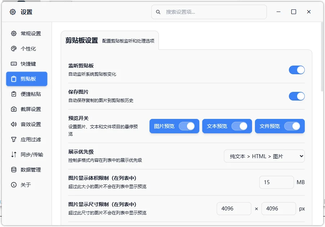Open 数据管理 page
Screen dimensions: 325x227
coord(27,170)
